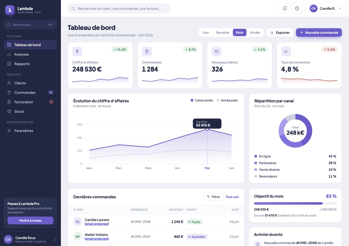Click the dollar icon on Chiffre d'affaires card
This screenshot has height=246, width=349.
click(77, 51)
